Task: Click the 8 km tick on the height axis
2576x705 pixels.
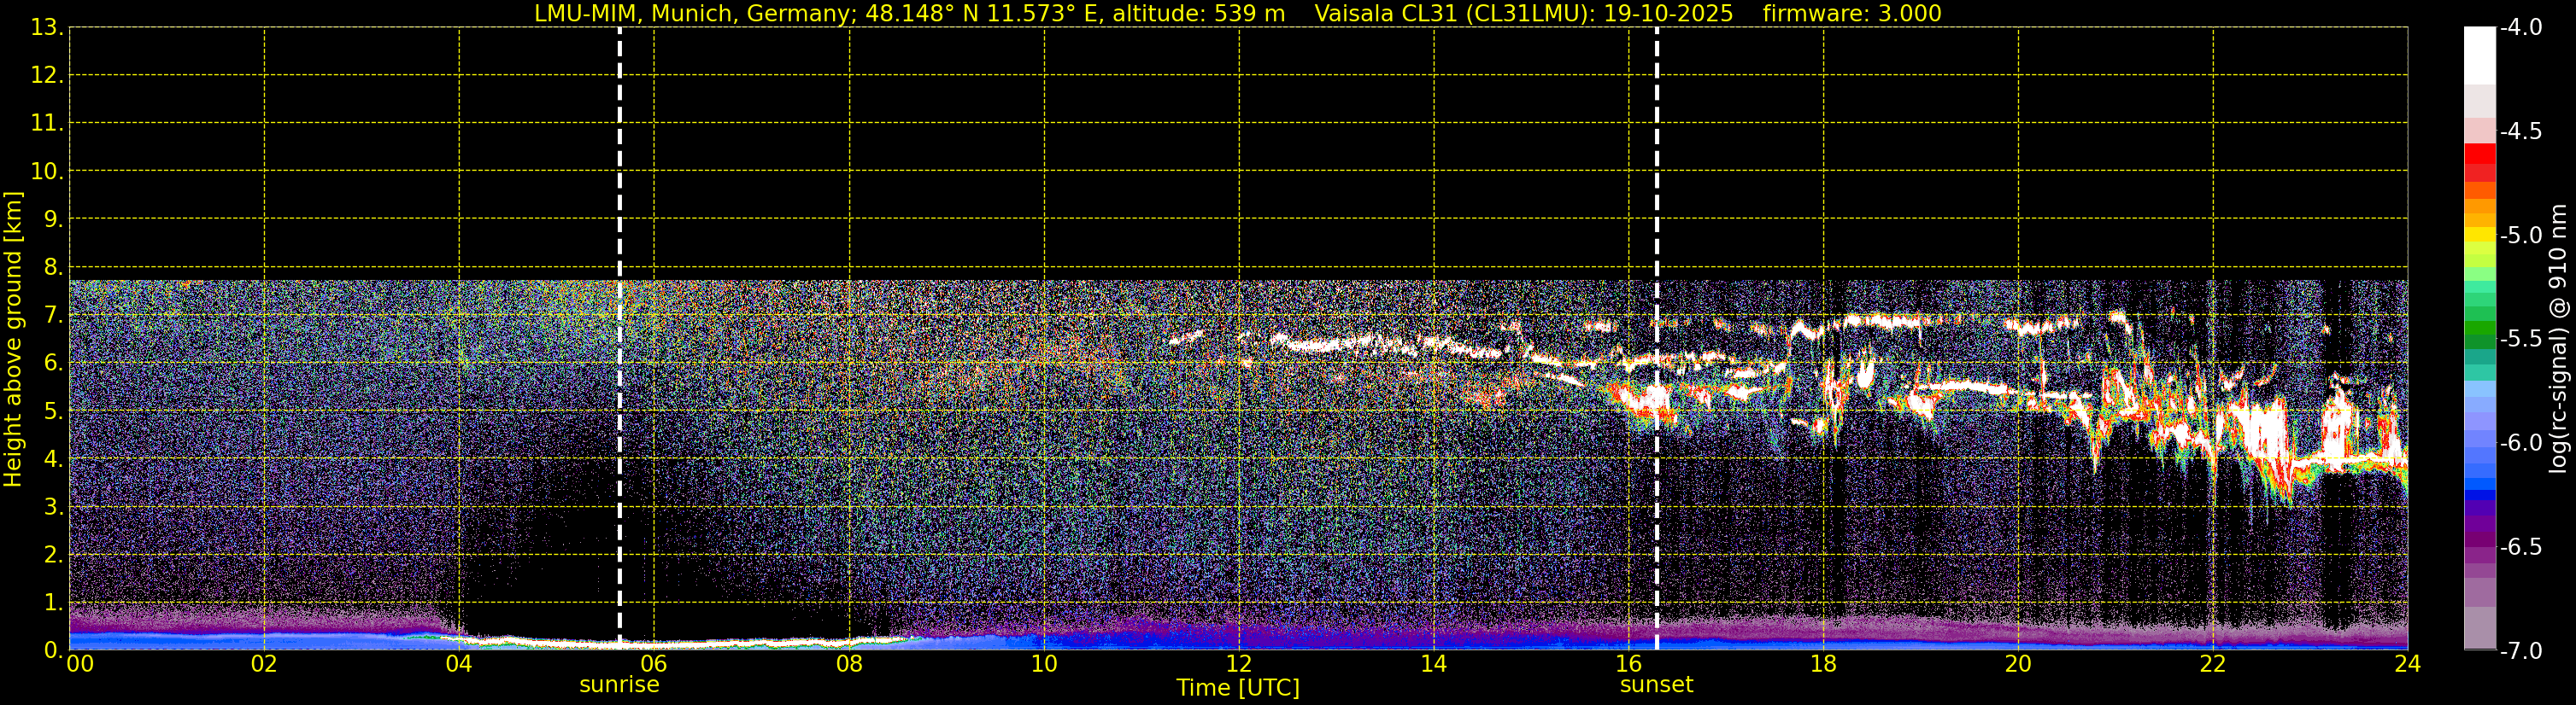Action: click(52, 268)
